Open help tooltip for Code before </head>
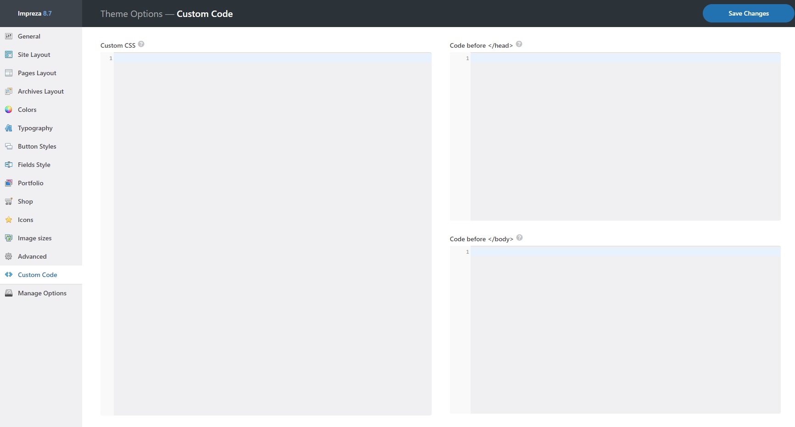This screenshot has width=795, height=427. [519, 44]
